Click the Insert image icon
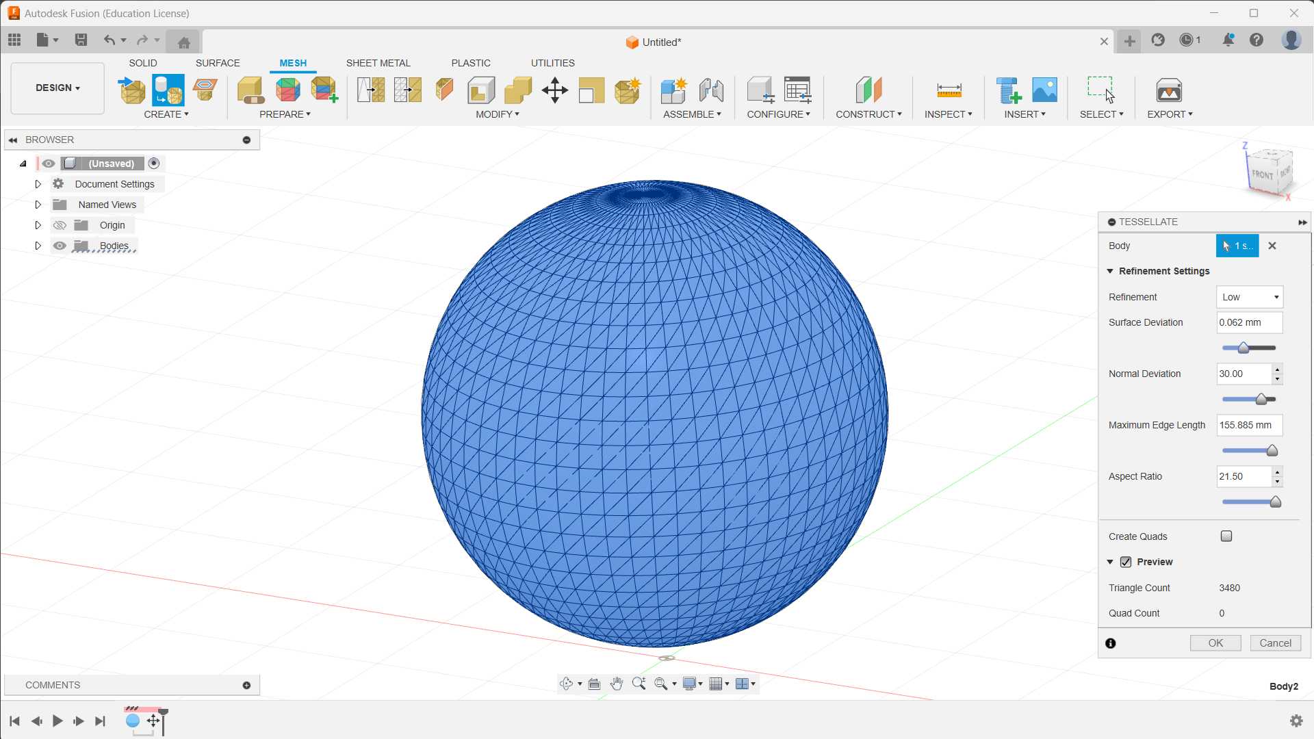Viewport: 1314px width, 739px height. (1044, 90)
